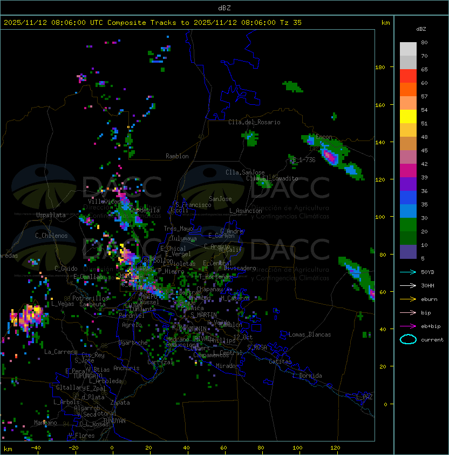Click the La_Carrera map label
Viewport: 449px width, 455px height.
(x=61, y=352)
